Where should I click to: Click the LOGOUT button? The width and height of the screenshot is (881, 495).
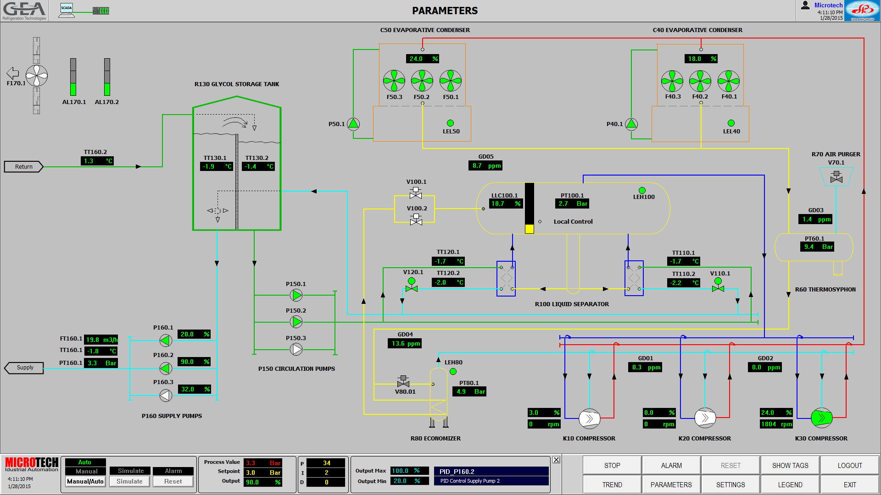[x=849, y=465]
